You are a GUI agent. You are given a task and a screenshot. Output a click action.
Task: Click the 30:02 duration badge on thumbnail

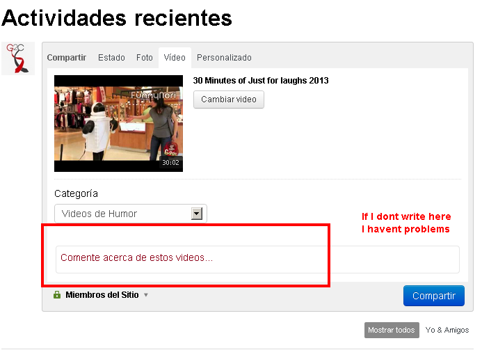(170, 162)
